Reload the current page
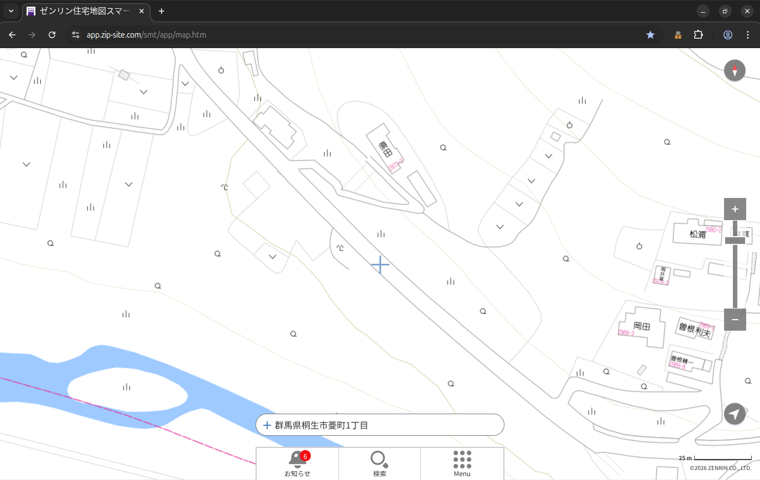Image resolution: width=760 pixels, height=480 pixels. [x=52, y=35]
